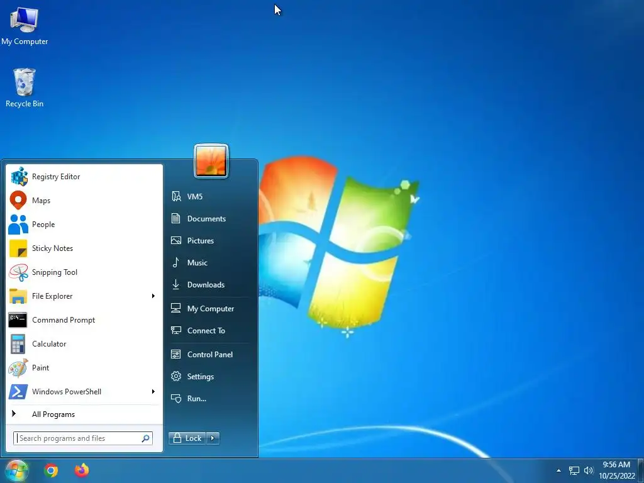Open the Documents menu entry
This screenshot has height=483, width=644.
tap(211, 218)
